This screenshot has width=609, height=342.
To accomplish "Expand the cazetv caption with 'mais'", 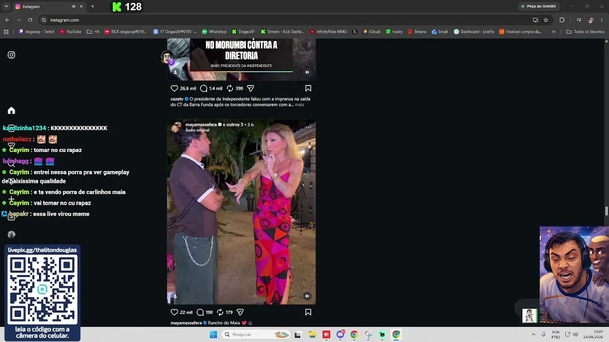I will tap(299, 104).
